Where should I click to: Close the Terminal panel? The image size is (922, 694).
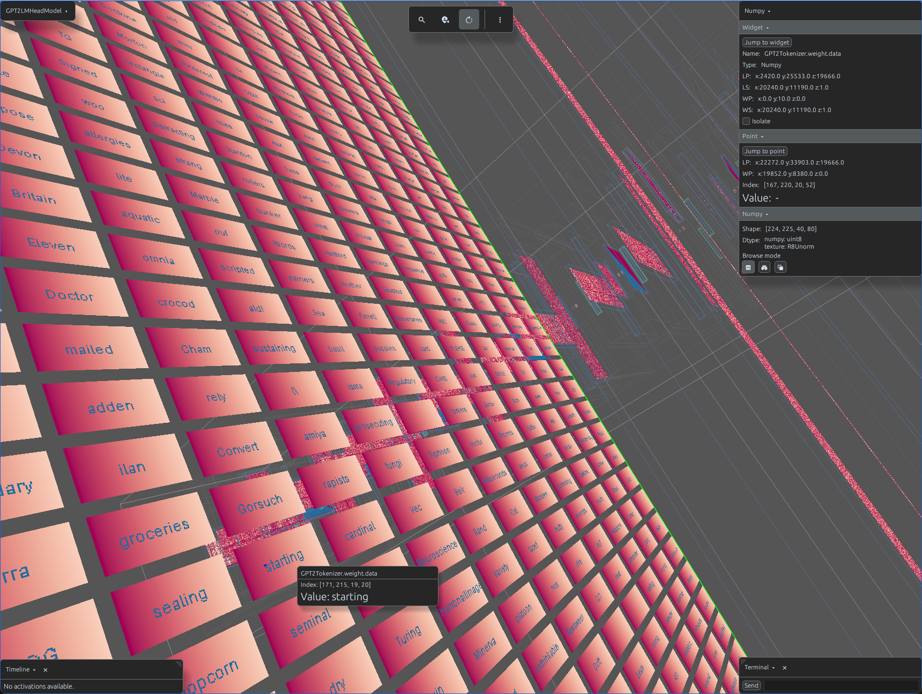[785, 668]
